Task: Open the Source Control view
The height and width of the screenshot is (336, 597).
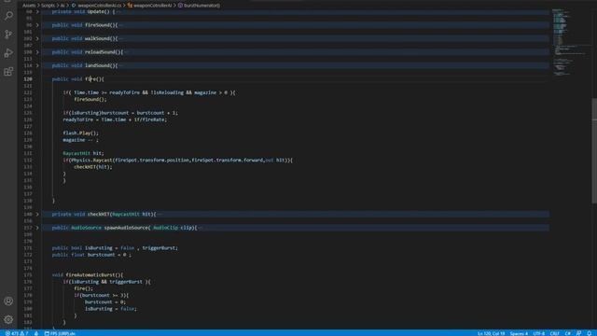Action: [8, 35]
